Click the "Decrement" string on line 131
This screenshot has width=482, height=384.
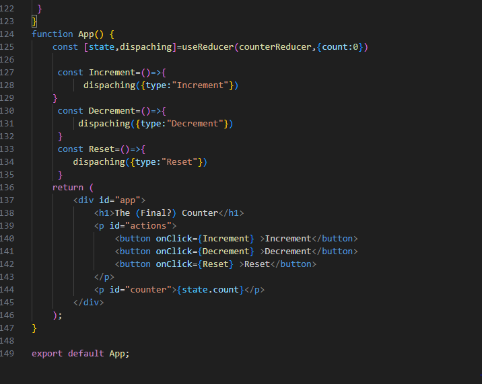pyautogui.click(x=195, y=124)
